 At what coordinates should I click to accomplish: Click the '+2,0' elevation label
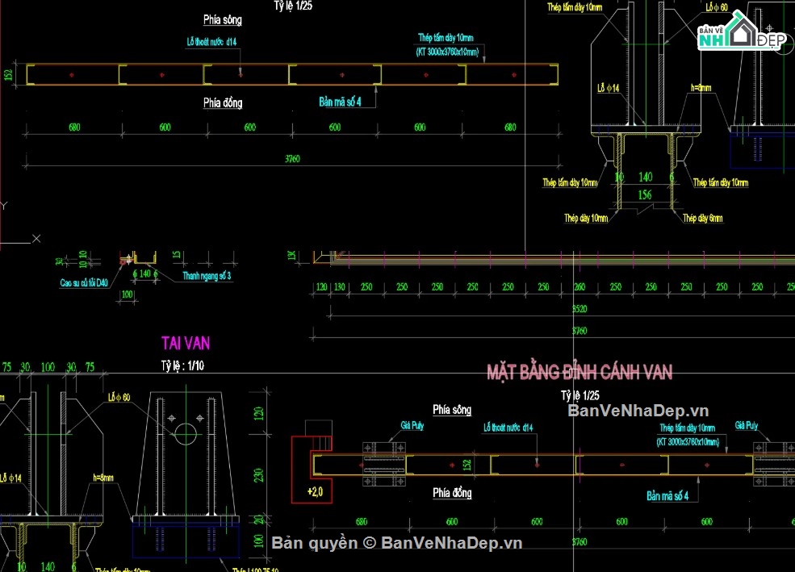click(x=315, y=491)
